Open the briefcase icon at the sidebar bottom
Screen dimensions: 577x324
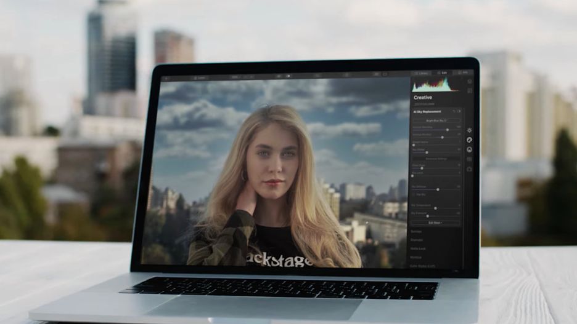[x=470, y=169]
